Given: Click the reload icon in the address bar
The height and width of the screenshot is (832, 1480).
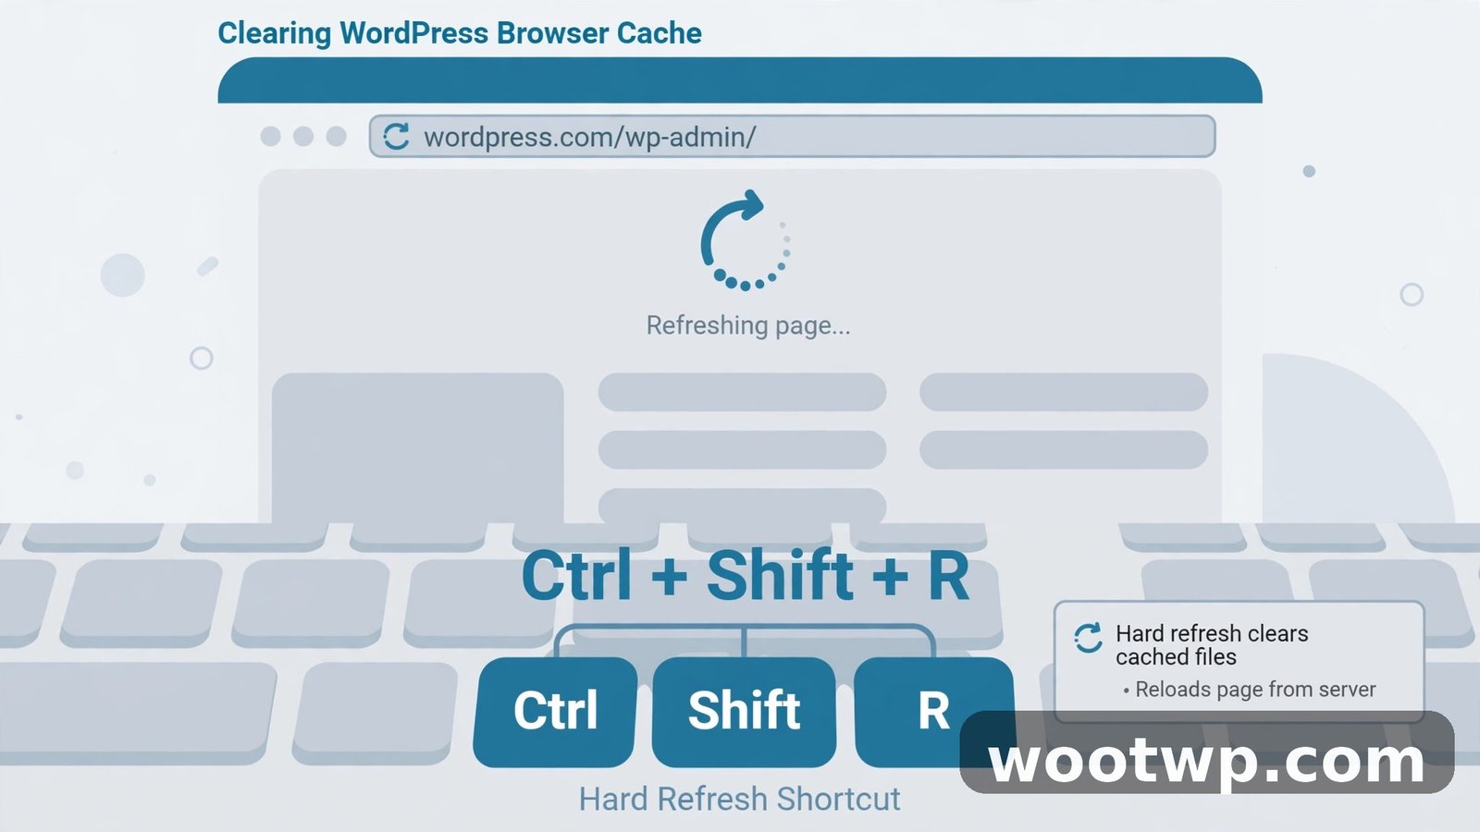Looking at the screenshot, I should coord(396,137).
